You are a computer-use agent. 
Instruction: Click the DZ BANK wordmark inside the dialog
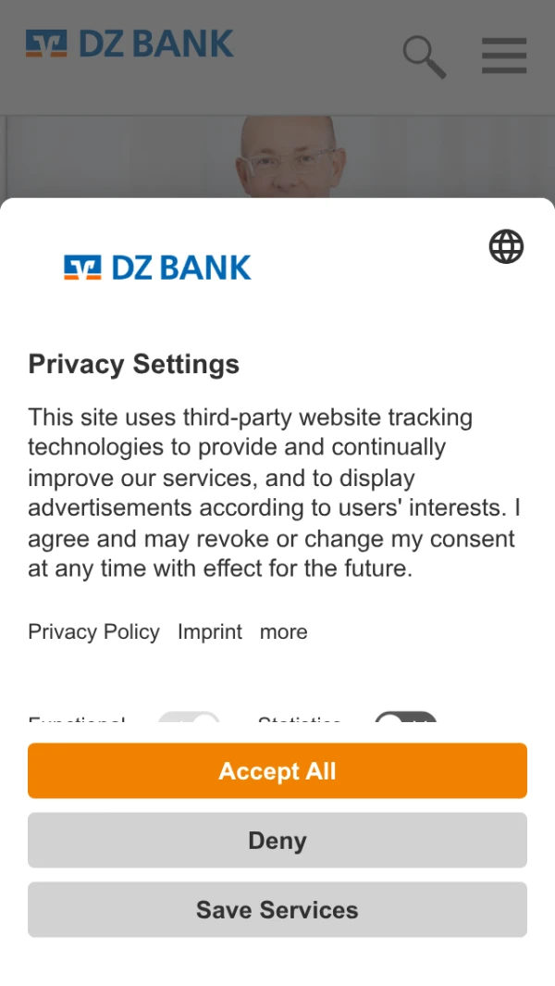click(x=181, y=268)
